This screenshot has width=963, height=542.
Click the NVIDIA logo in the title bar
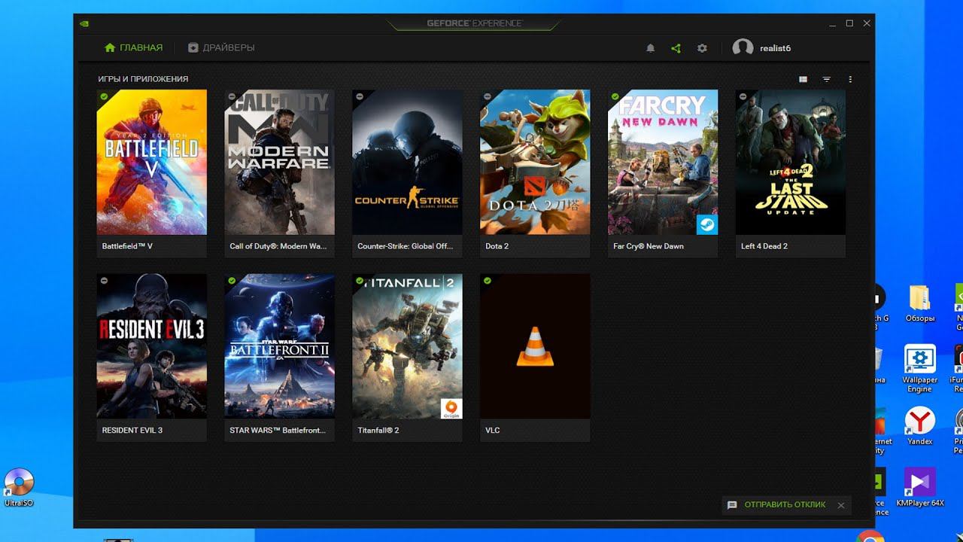click(x=84, y=23)
